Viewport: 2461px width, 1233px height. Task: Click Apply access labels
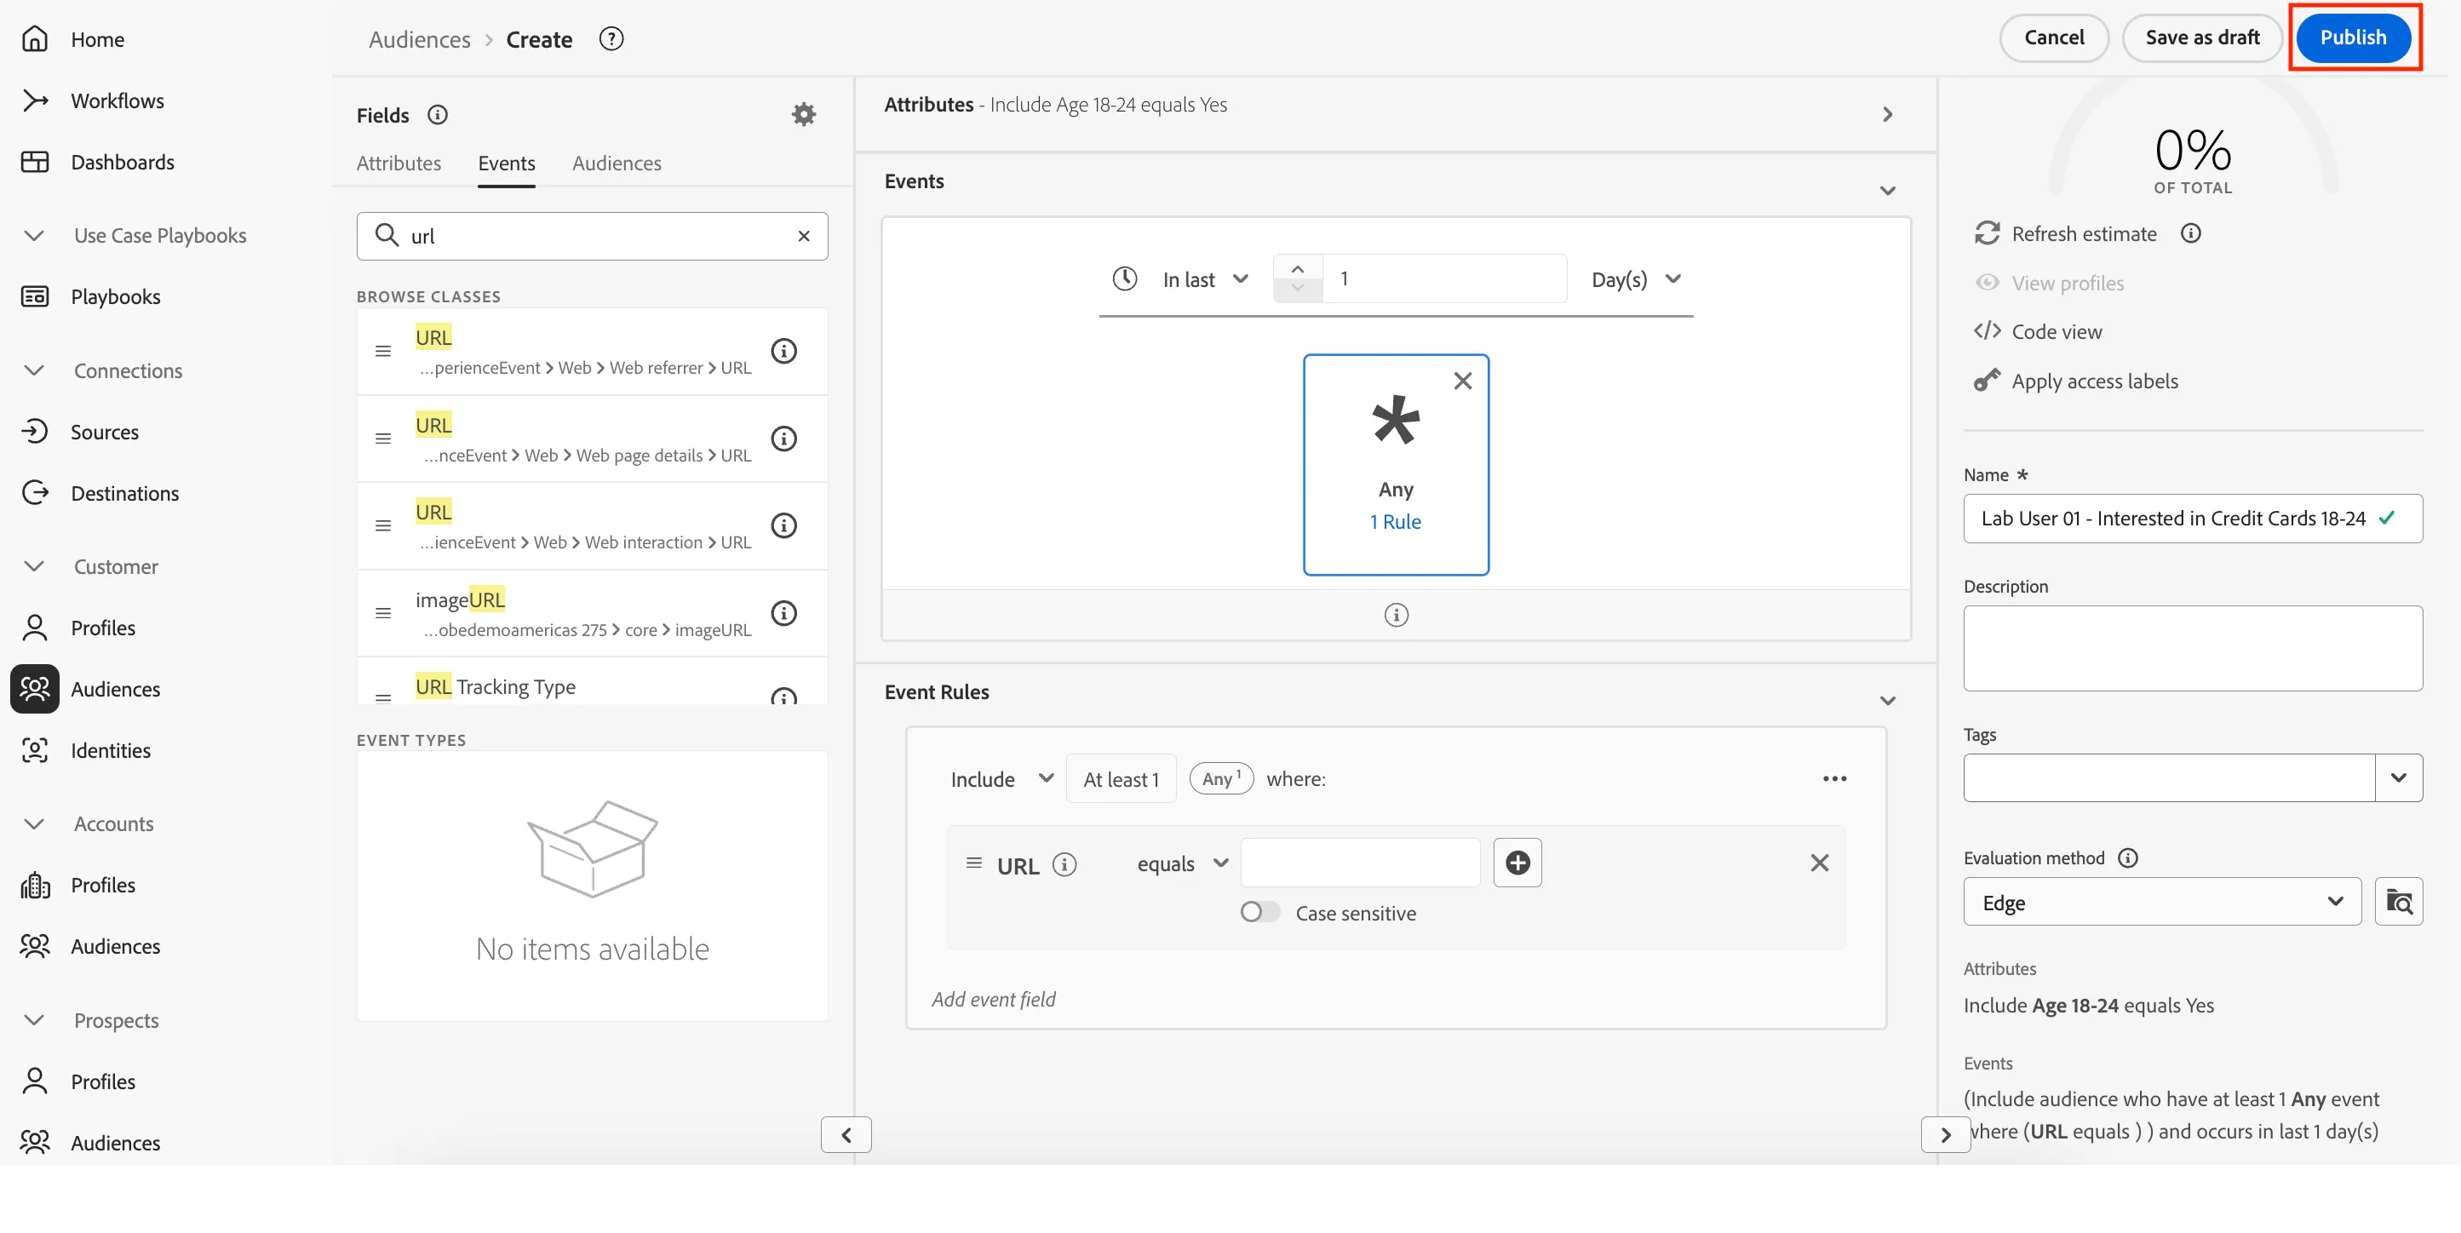(2076, 381)
